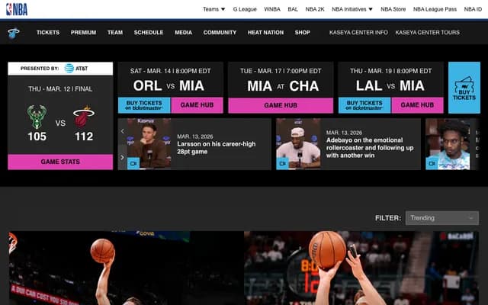Click video camera icon on third video thumbnail
The image size is (488, 305).
point(432,163)
